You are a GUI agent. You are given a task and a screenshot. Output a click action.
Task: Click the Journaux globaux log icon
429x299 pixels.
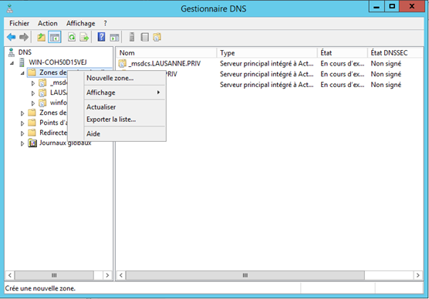[x=32, y=143]
